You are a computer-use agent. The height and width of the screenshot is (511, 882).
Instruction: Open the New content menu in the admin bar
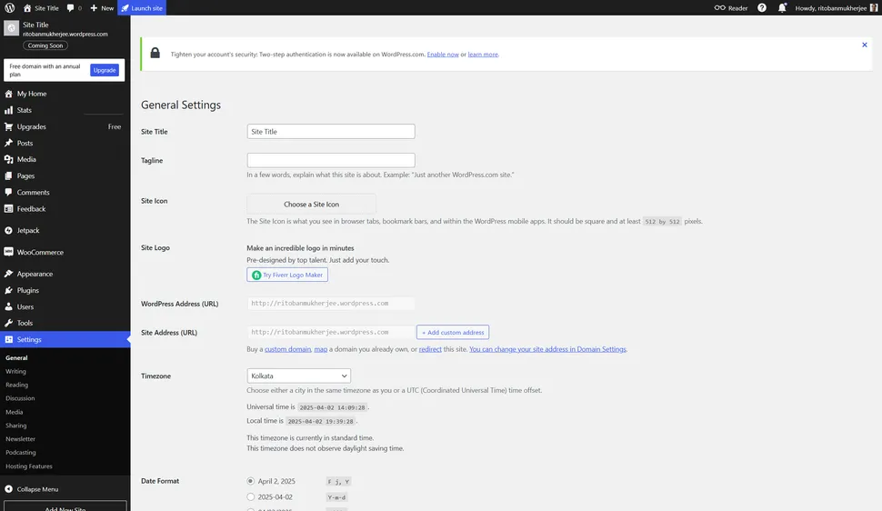point(102,7)
